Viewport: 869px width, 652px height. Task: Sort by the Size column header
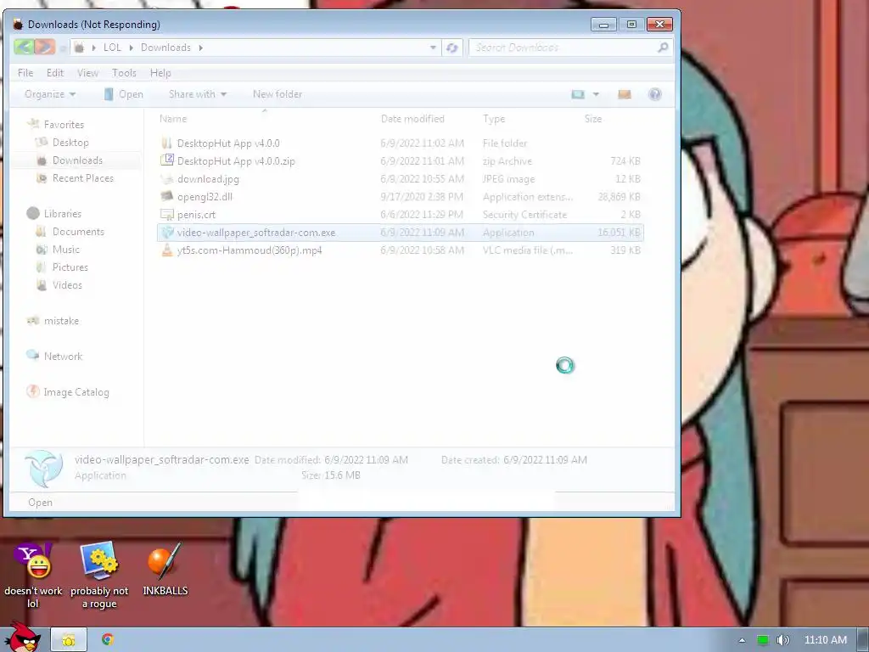coord(593,119)
